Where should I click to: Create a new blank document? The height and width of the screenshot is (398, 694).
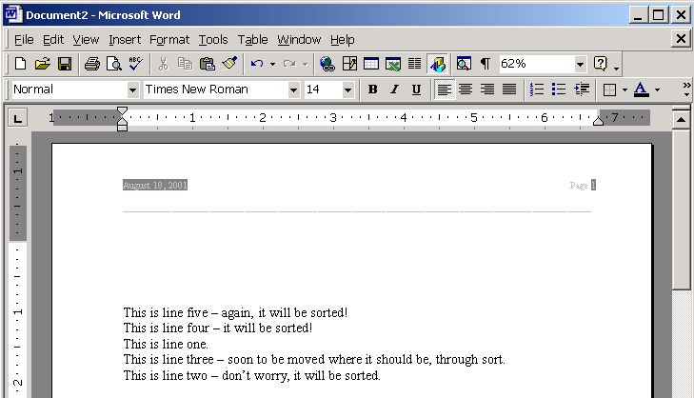20,64
